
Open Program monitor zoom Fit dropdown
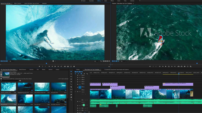point(123,61)
